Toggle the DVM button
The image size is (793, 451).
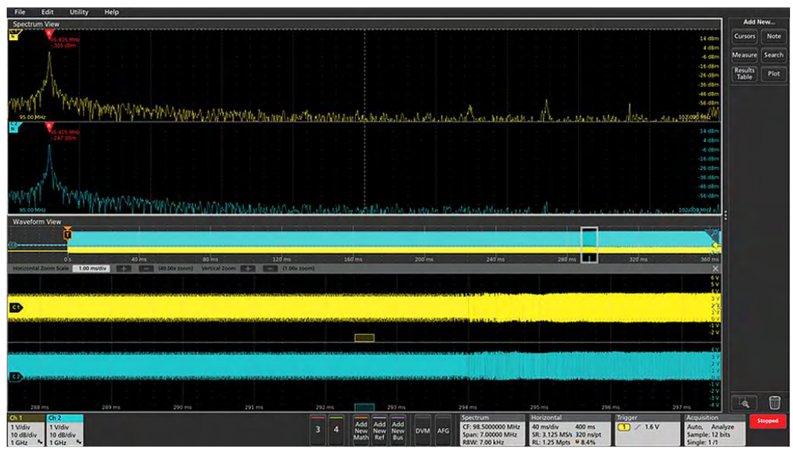point(423,430)
